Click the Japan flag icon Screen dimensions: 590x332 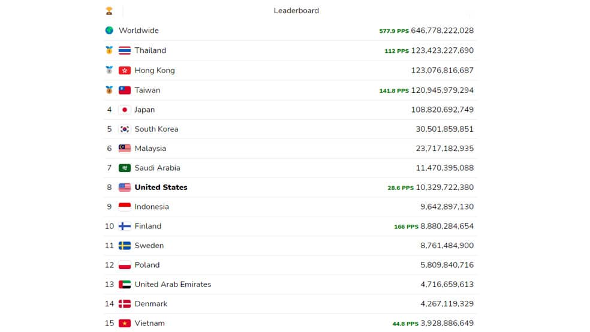pyautogui.click(x=125, y=110)
